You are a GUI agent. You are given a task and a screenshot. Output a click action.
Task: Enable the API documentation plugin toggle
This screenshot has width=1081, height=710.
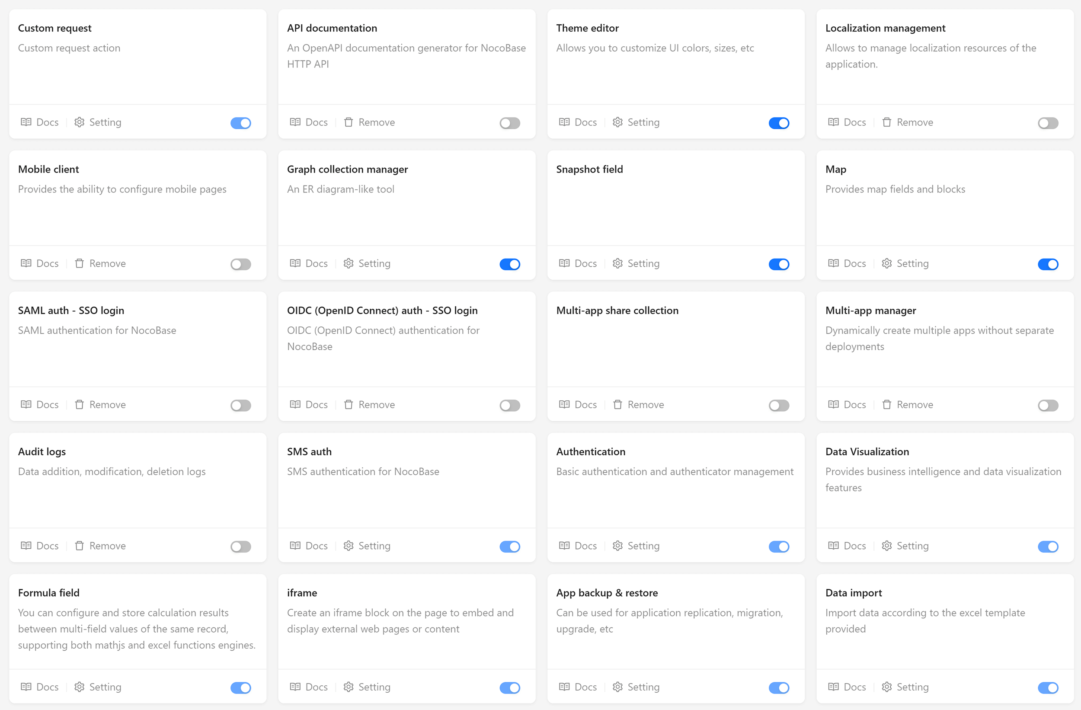(510, 123)
